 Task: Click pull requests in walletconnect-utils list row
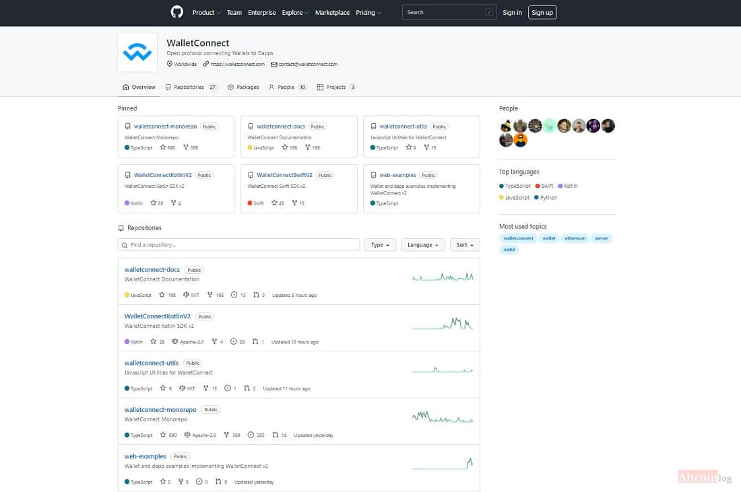pos(249,388)
